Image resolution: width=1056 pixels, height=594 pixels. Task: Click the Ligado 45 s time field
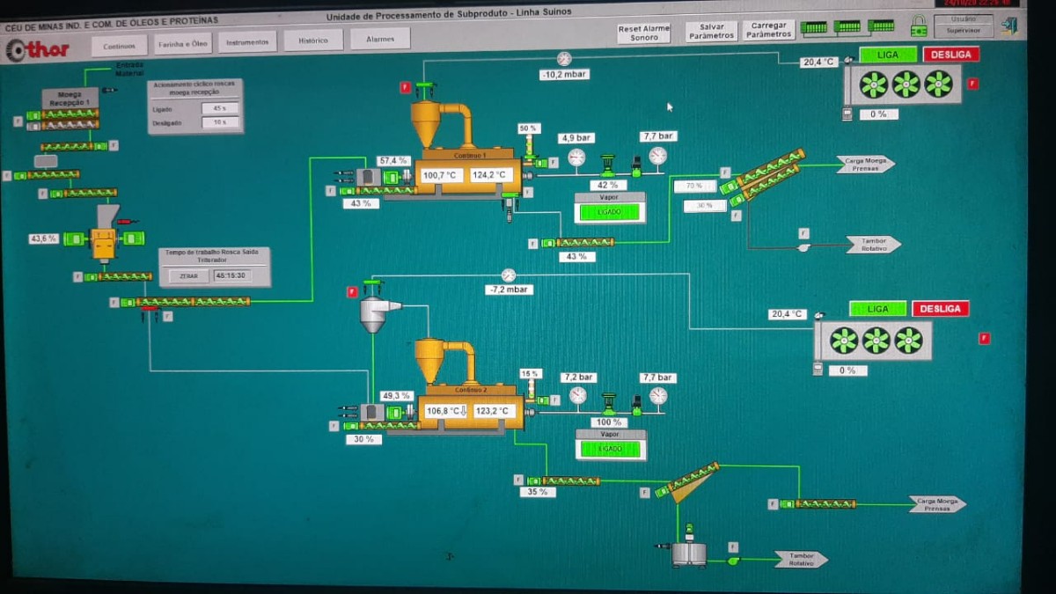coord(219,108)
